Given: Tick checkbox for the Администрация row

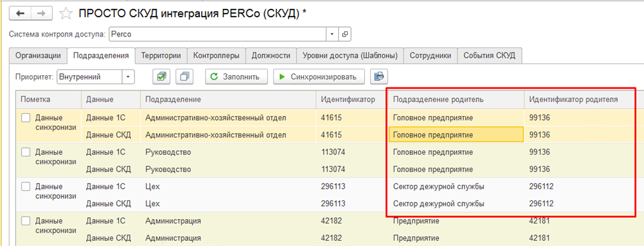Looking at the screenshot, I should (x=26, y=221).
